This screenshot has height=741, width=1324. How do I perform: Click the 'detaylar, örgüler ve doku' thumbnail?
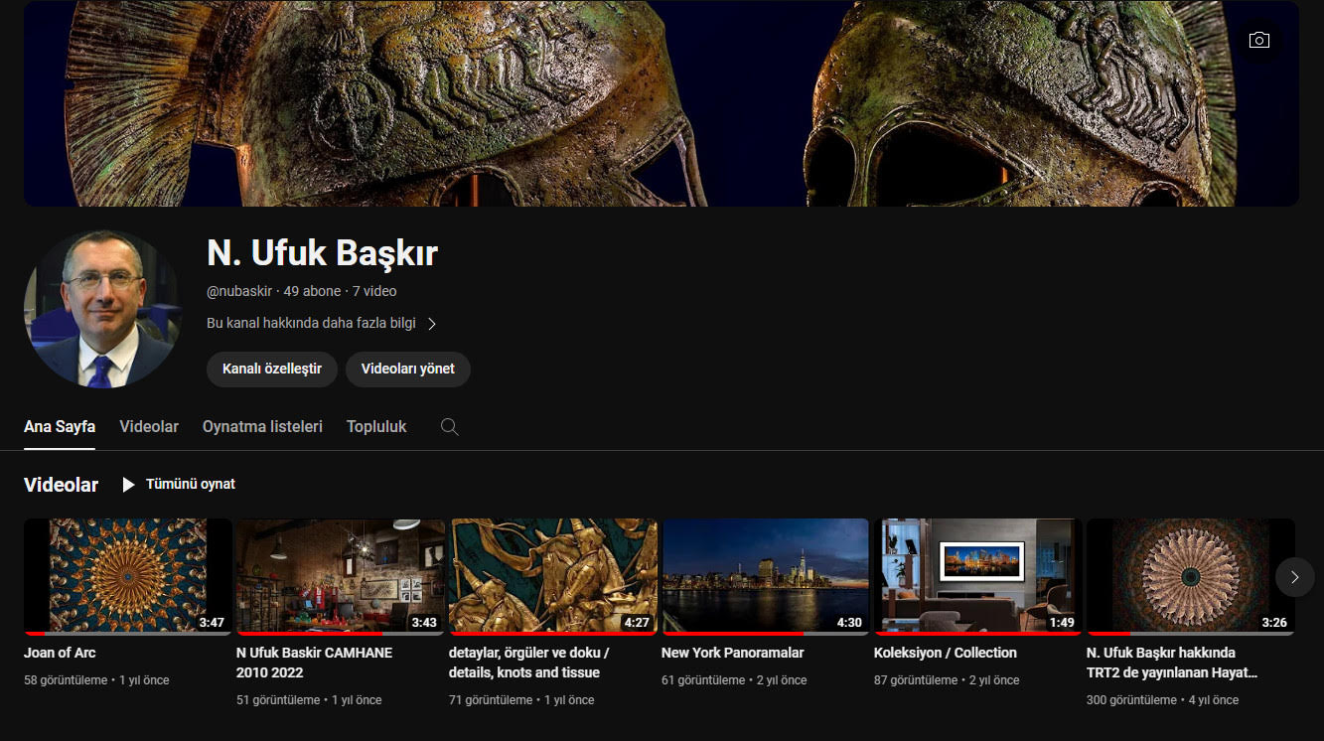553,574
